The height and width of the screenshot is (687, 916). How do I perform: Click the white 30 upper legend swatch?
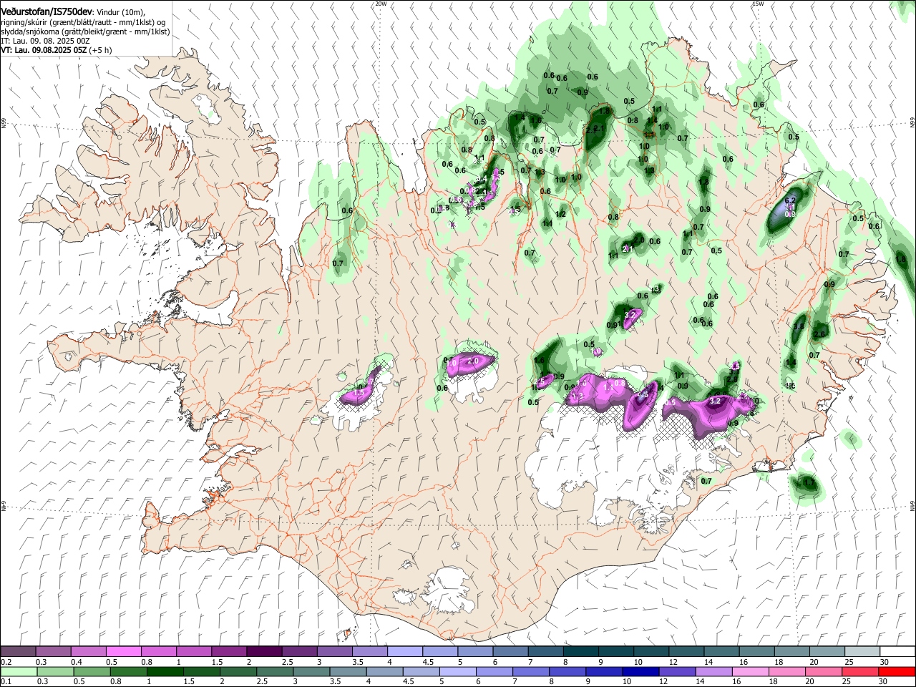[x=897, y=652]
